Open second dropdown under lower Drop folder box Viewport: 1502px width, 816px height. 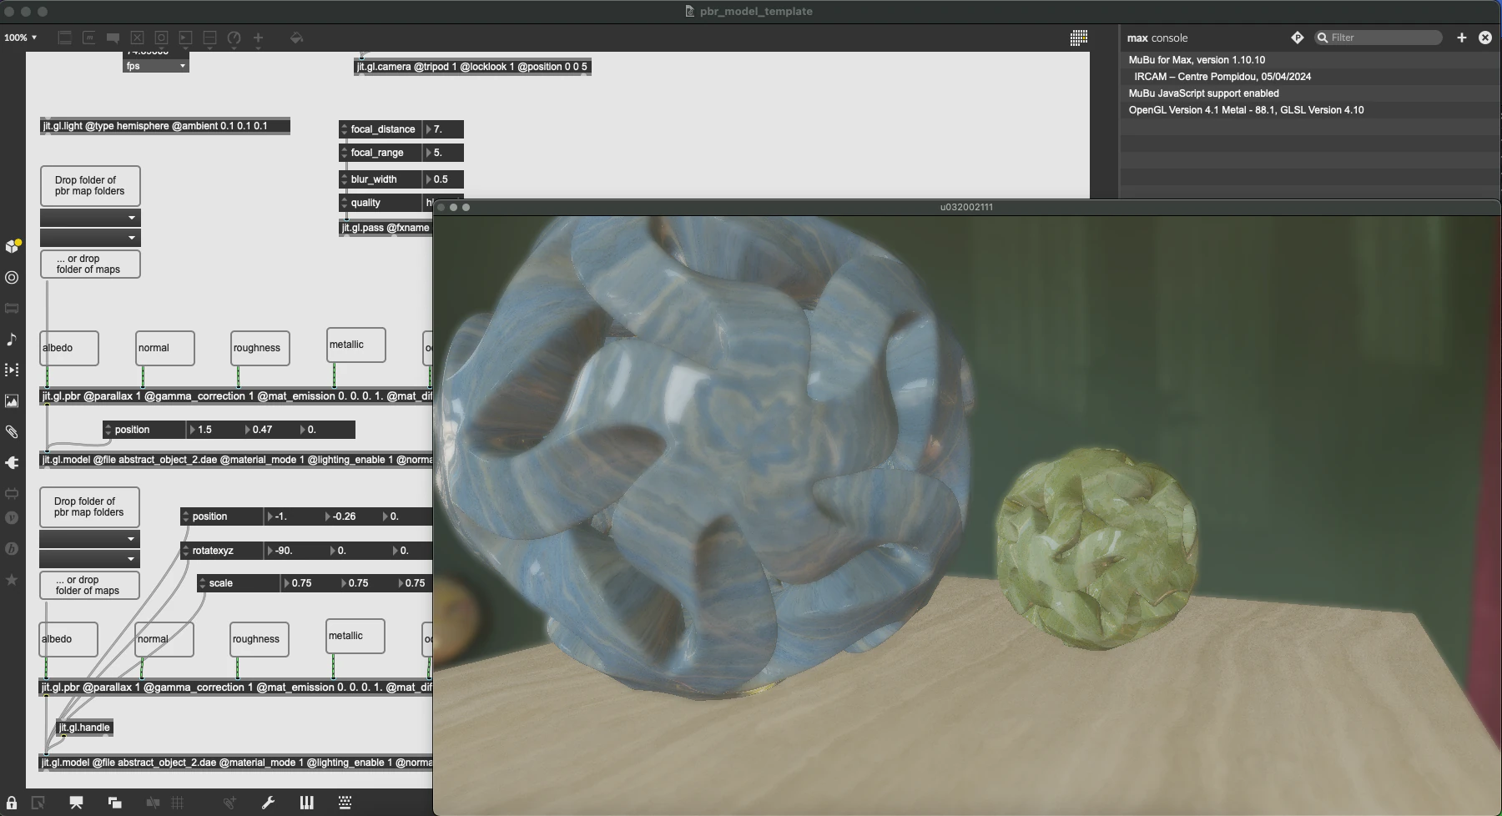click(89, 559)
